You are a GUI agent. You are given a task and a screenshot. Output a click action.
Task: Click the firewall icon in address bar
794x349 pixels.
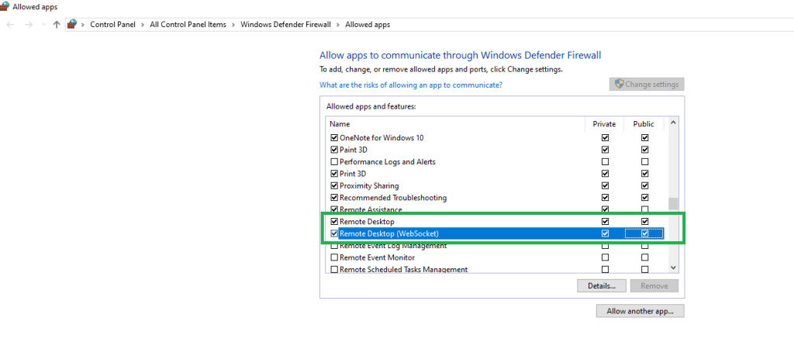tap(72, 24)
